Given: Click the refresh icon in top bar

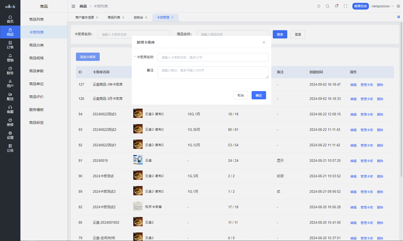Looking at the screenshot, I should pos(319,6).
